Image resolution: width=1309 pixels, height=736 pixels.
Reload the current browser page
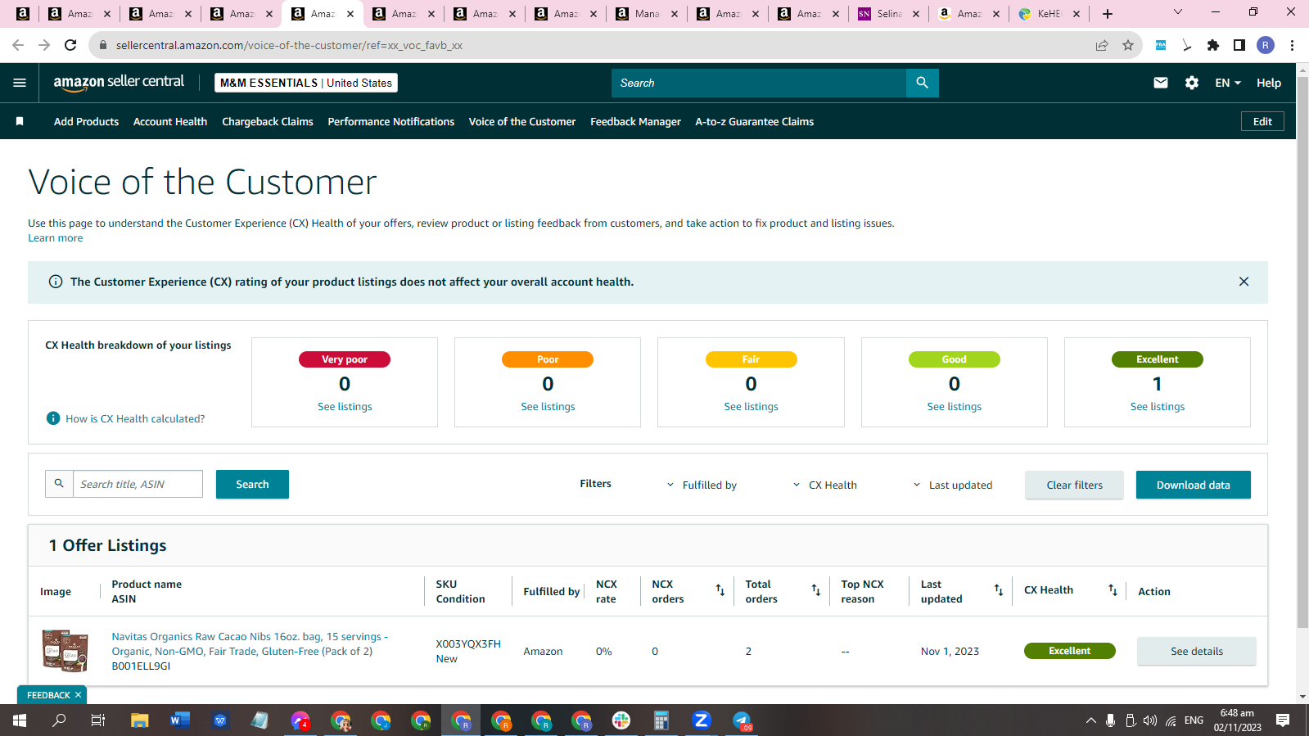(x=70, y=45)
